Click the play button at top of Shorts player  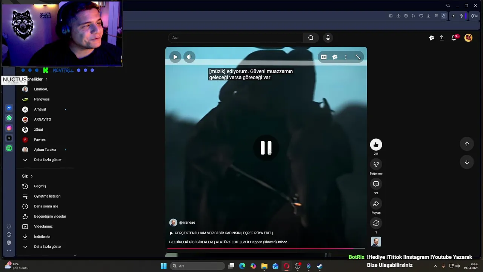pos(175,57)
